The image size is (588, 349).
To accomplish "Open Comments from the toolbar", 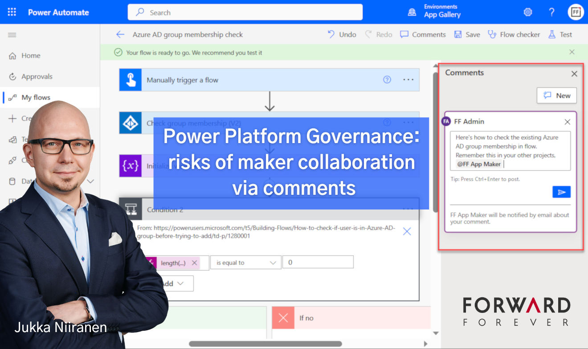I will (423, 34).
